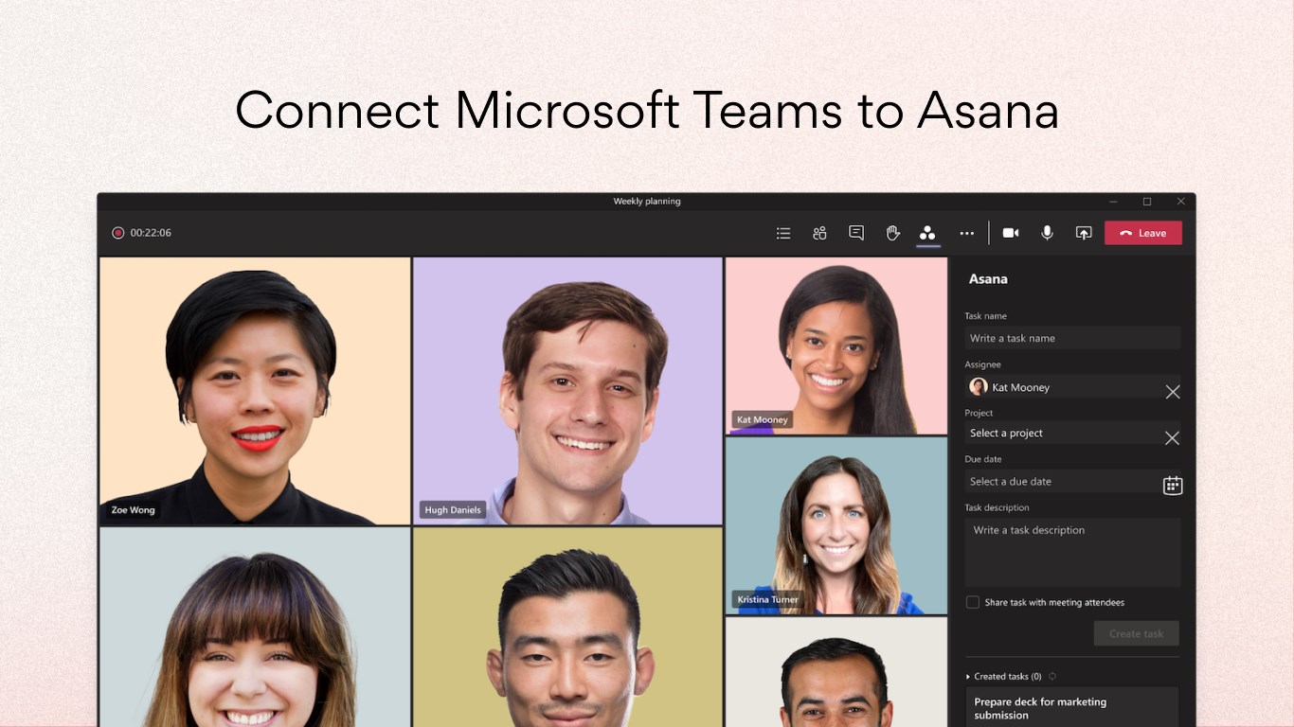The image size is (1294, 727).
Task: Click Kat Mooney assignee avatar
Action: (979, 386)
